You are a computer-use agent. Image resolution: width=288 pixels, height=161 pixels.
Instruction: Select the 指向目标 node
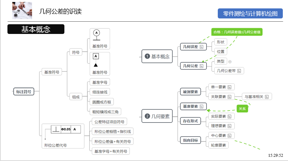[191, 140]
